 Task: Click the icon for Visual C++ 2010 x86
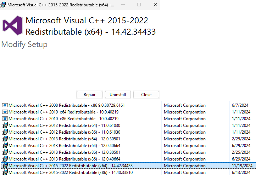click(5, 119)
